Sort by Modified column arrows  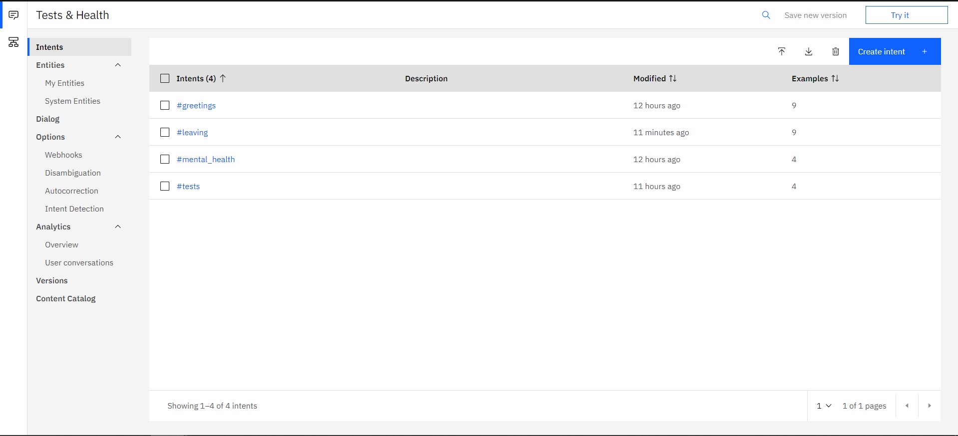[x=673, y=78]
